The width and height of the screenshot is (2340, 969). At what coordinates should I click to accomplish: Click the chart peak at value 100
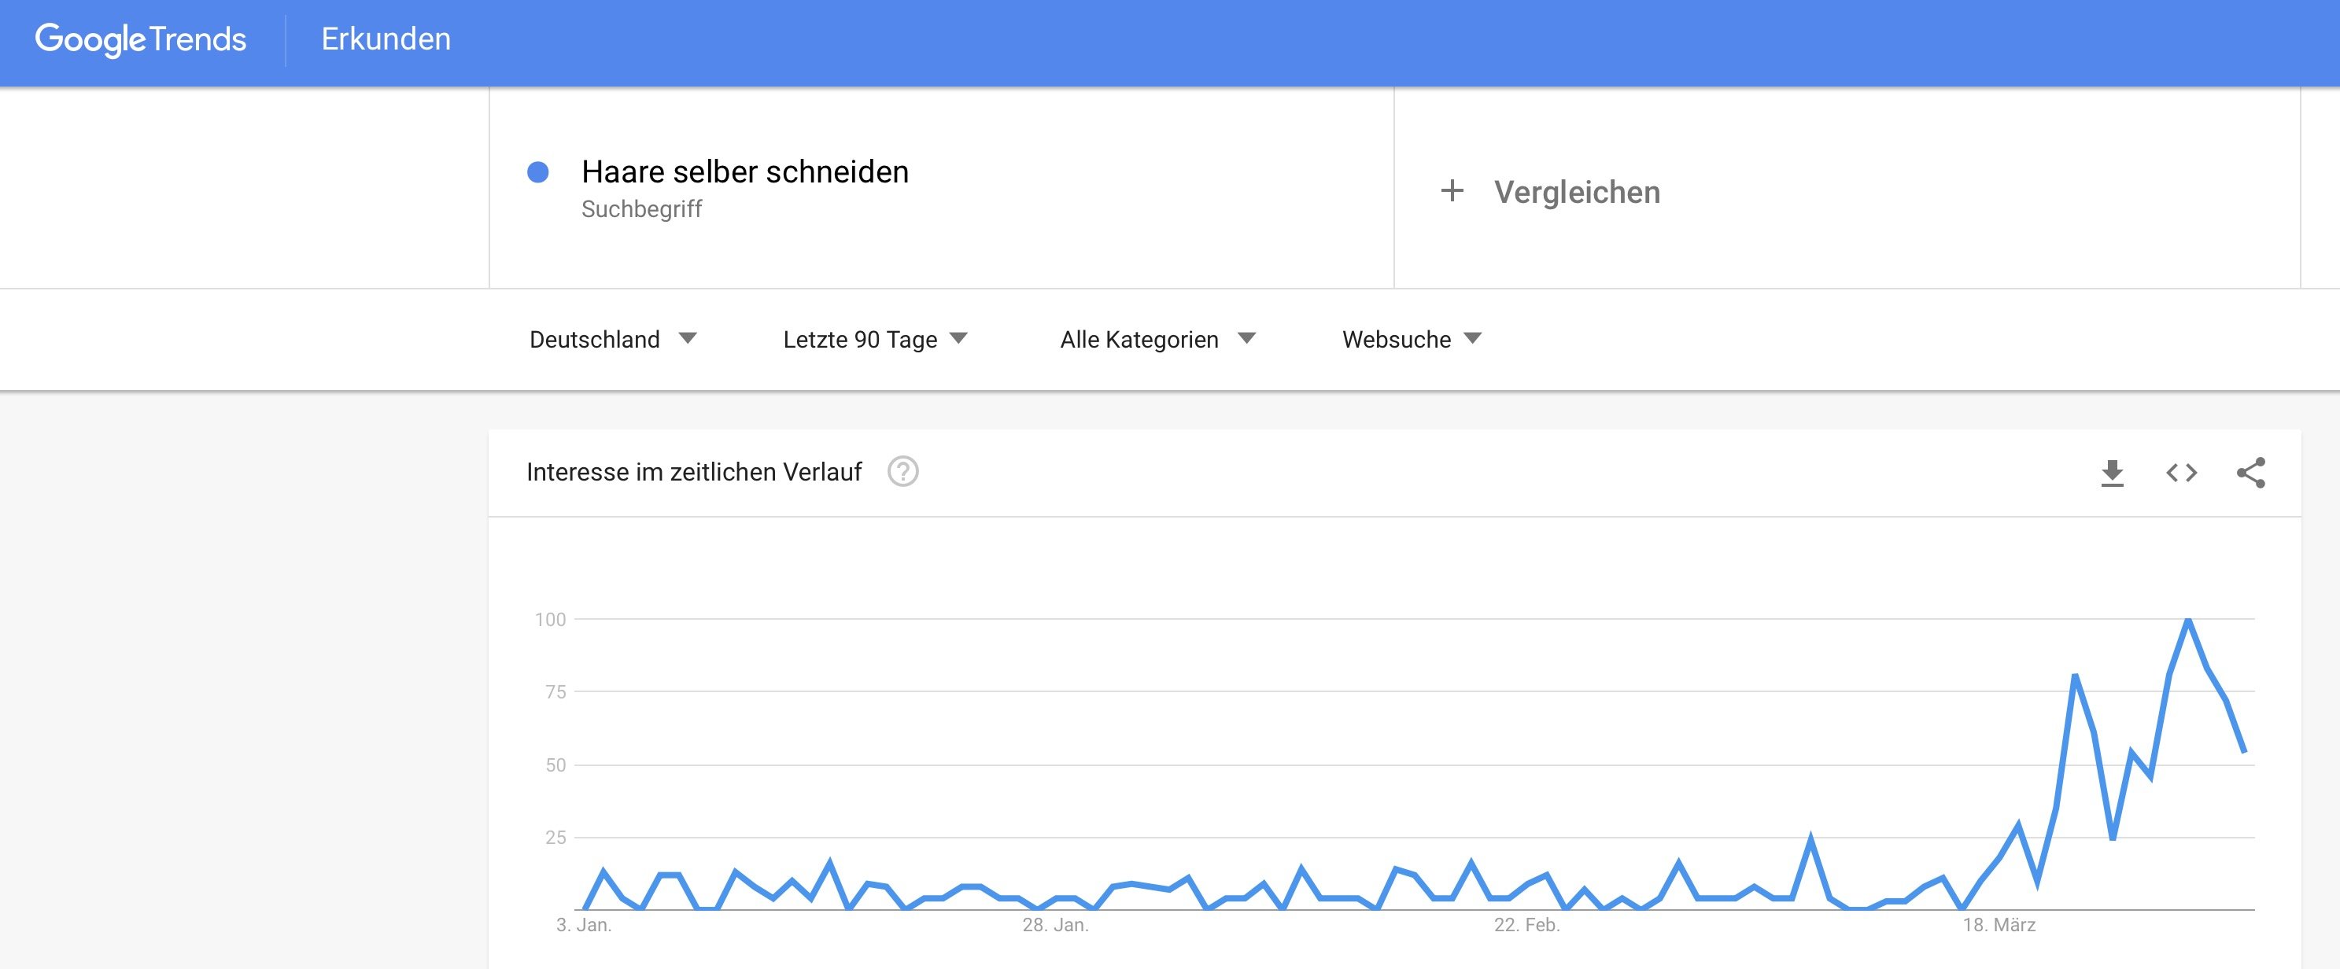pyautogui.click(x=2188, y=621)
